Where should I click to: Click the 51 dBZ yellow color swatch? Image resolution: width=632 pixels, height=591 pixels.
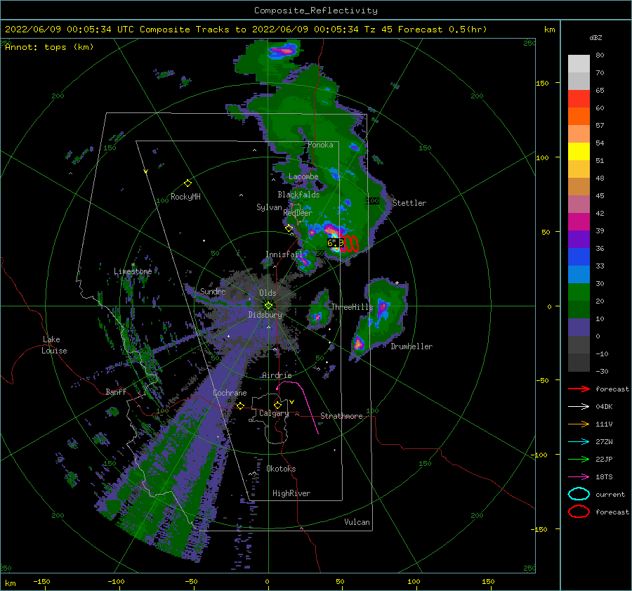[x=579, y=152]
